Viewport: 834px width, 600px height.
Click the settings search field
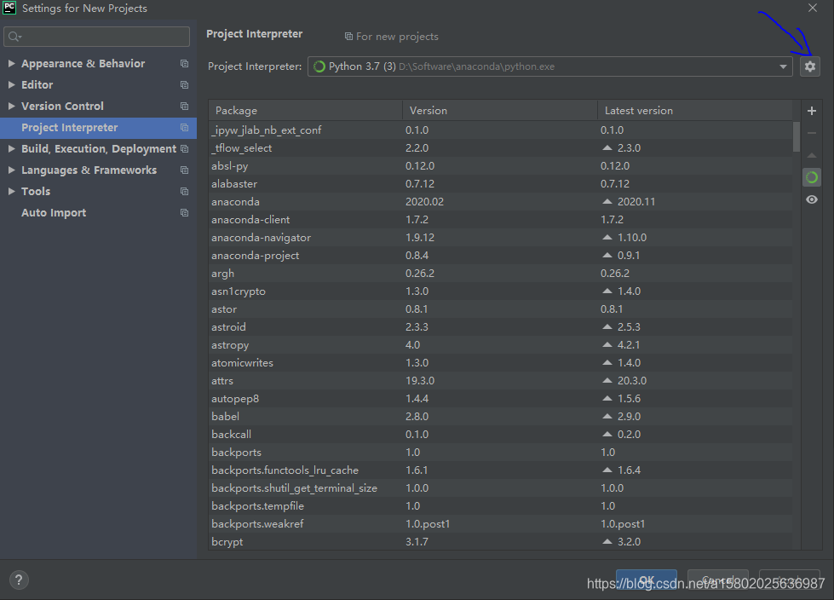pyautogui.click(x=97, y=36)
